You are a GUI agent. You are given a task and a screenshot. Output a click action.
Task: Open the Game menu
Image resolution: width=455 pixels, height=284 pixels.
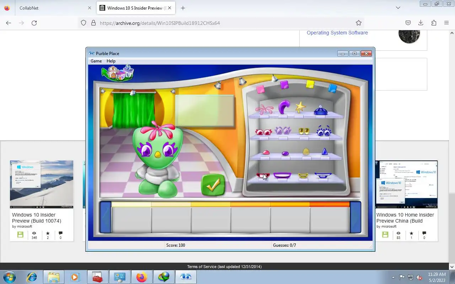pyautogui.click(x=96, y=61)
